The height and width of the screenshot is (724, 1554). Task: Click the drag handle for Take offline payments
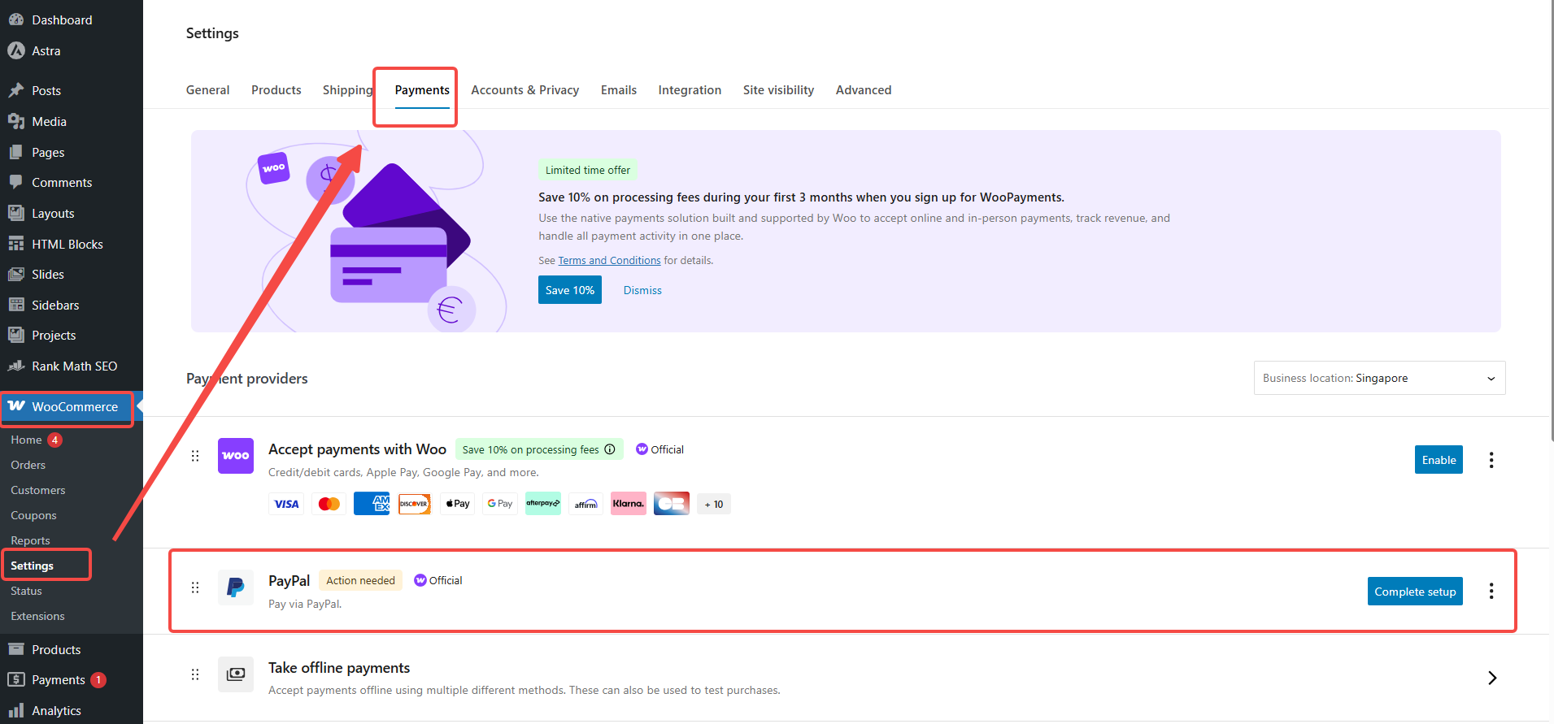[x=195, y=674]
